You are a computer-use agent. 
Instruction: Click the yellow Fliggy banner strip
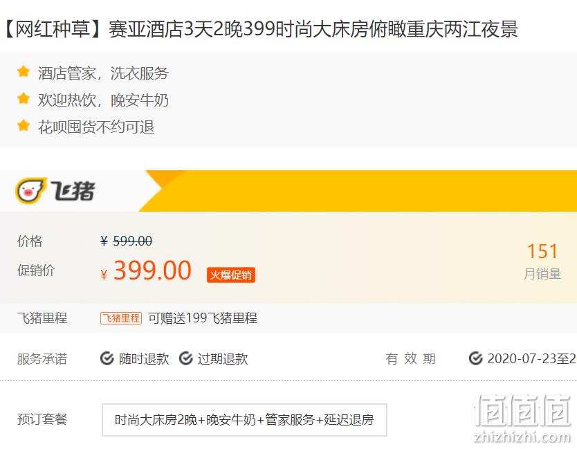click(358, 191)
